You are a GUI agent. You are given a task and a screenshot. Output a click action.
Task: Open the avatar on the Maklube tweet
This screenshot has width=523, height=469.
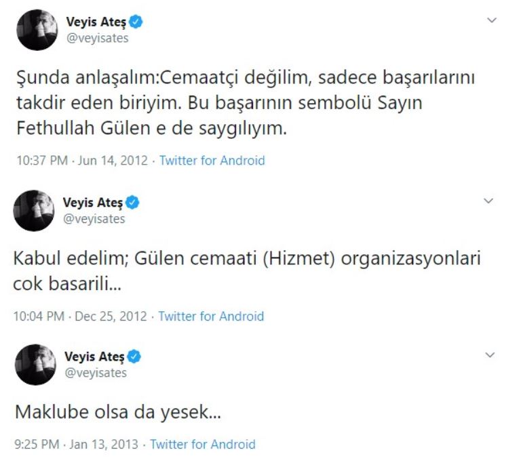(36, 365)
